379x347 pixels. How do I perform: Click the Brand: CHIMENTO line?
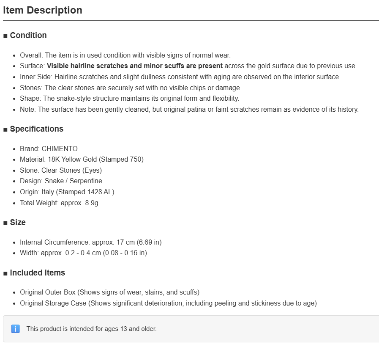[x=49, y=149]
